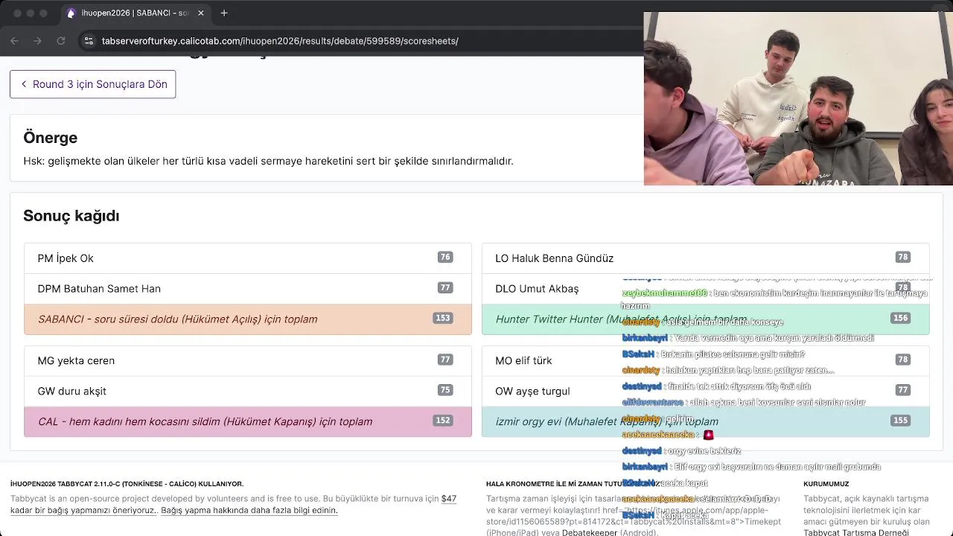
Task: Close the ihuopen2026 browser tab
Action: [x=200, y=13]
